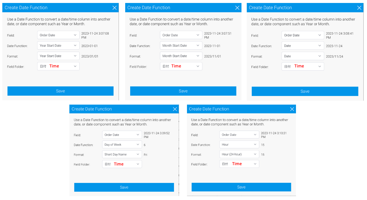Close the Year Start Date function dialog

pos(114,8)
